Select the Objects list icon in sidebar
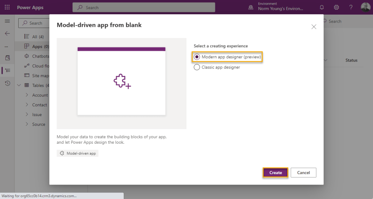 point(8,71)
